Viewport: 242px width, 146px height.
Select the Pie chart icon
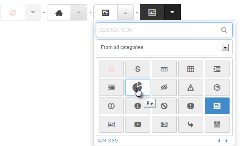point(138,87)
